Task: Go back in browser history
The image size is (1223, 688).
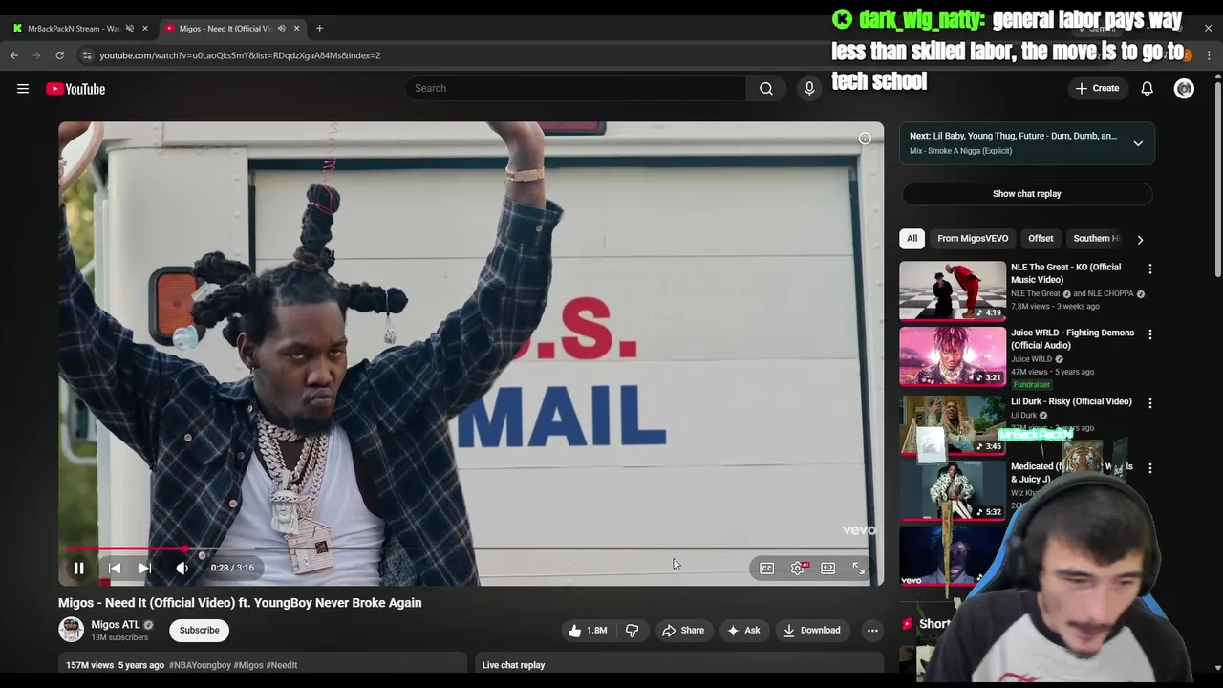Action: point(14,55)
